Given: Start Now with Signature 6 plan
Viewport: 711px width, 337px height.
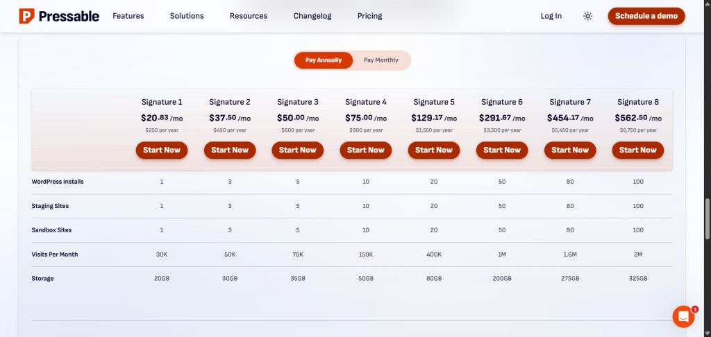Looking at the screenshot, I should click(x=502, y=150).
